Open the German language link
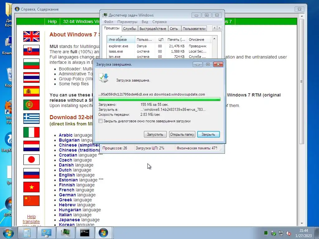The width and height of the screenshot is (319, 239). pyautogui.click(x=67, y=195)
